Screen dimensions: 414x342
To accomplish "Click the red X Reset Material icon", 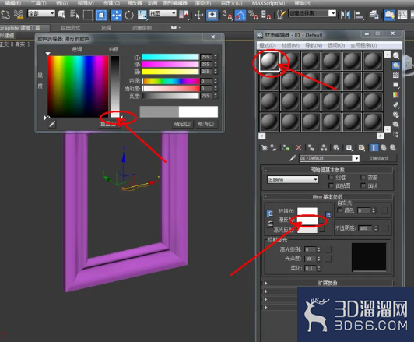I will tap(298, 147).
